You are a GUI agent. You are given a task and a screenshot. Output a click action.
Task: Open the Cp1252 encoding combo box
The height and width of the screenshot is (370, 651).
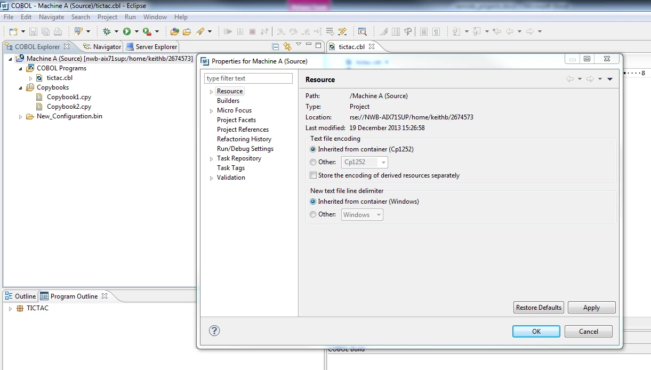pos(364,162)
